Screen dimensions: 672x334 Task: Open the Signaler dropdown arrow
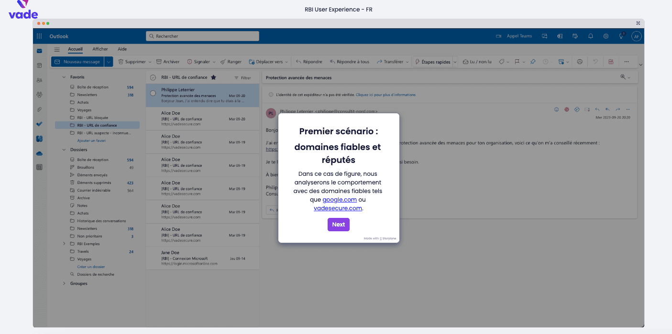[214, 62]
